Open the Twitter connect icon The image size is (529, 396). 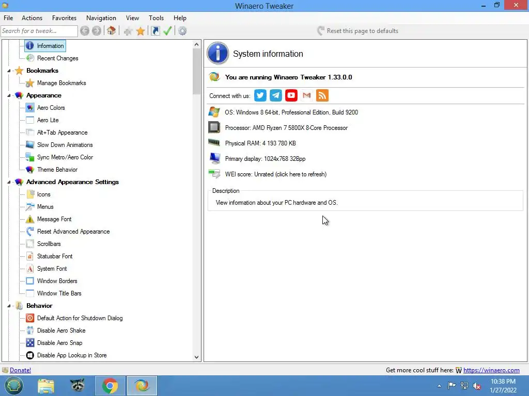260,95
